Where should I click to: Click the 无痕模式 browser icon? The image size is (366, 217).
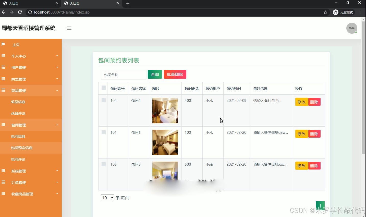[335, 12]
